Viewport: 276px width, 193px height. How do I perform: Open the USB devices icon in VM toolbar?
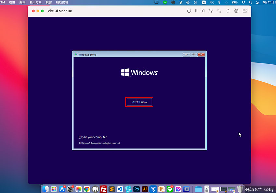pos(228,11)
